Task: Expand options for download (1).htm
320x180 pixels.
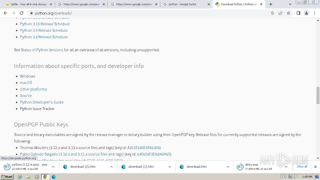Action: [170, 167]
